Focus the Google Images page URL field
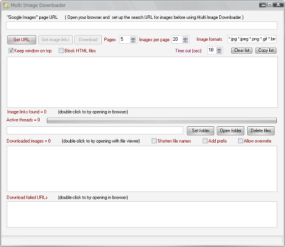The height and width of the screenshot is (247, 285). tap(141, 25)
